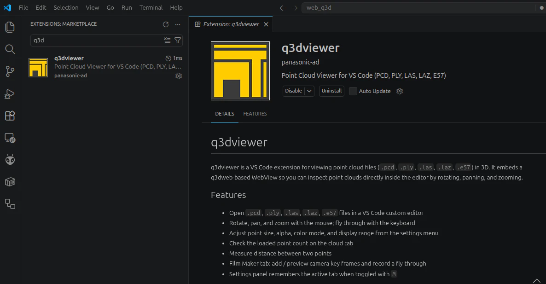This screenshot has width=546, height=284.
Task: Click the q3dviewer title in extension header
Action: pos(310,48)
